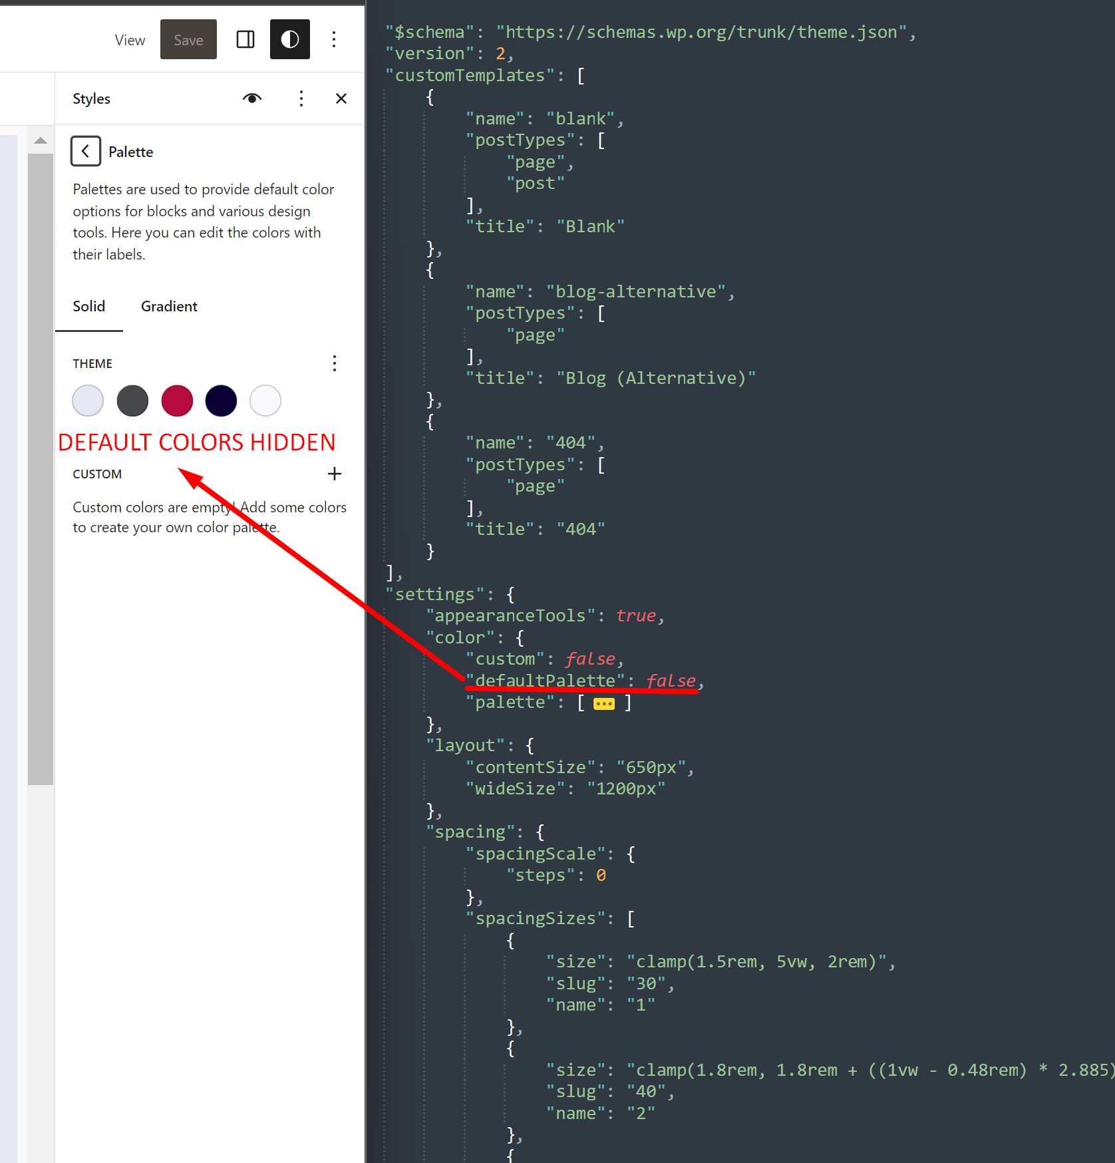Navigate back from Palette with the chevron

coord(85,151)
